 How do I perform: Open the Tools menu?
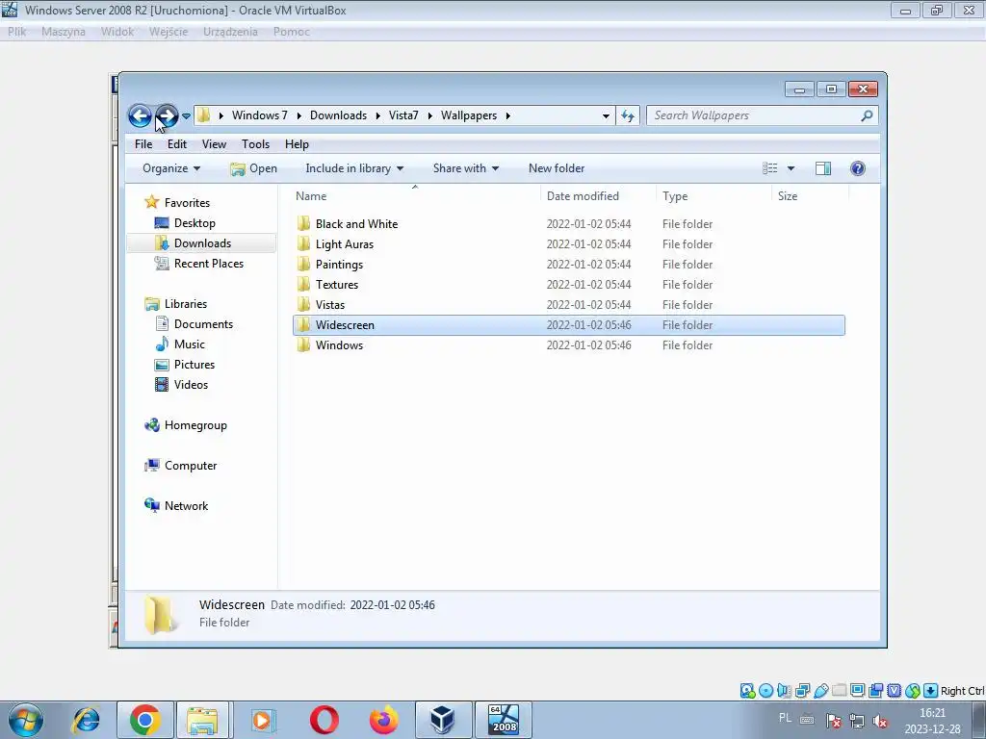(x=255, y=144)
